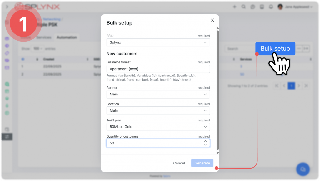Screen dimensions: 320x181
Task: Open the chat bubble icon
Action: 302,169
